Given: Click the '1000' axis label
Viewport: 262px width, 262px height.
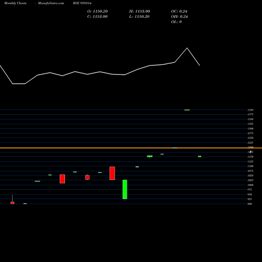Looking at the screenshot, I should [x=250, y=185].
